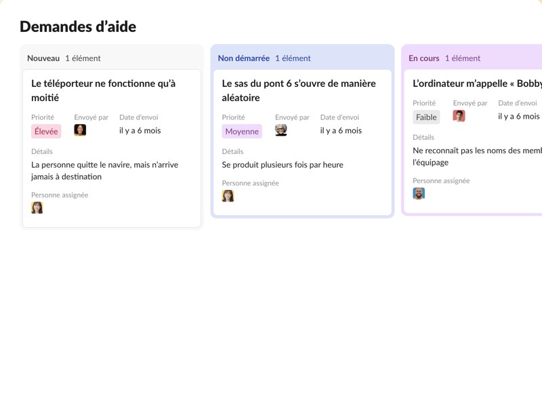Click assignee avatar on the sas du pont card
The height and width of the screenshot is (407, 542).
point(228,195)
